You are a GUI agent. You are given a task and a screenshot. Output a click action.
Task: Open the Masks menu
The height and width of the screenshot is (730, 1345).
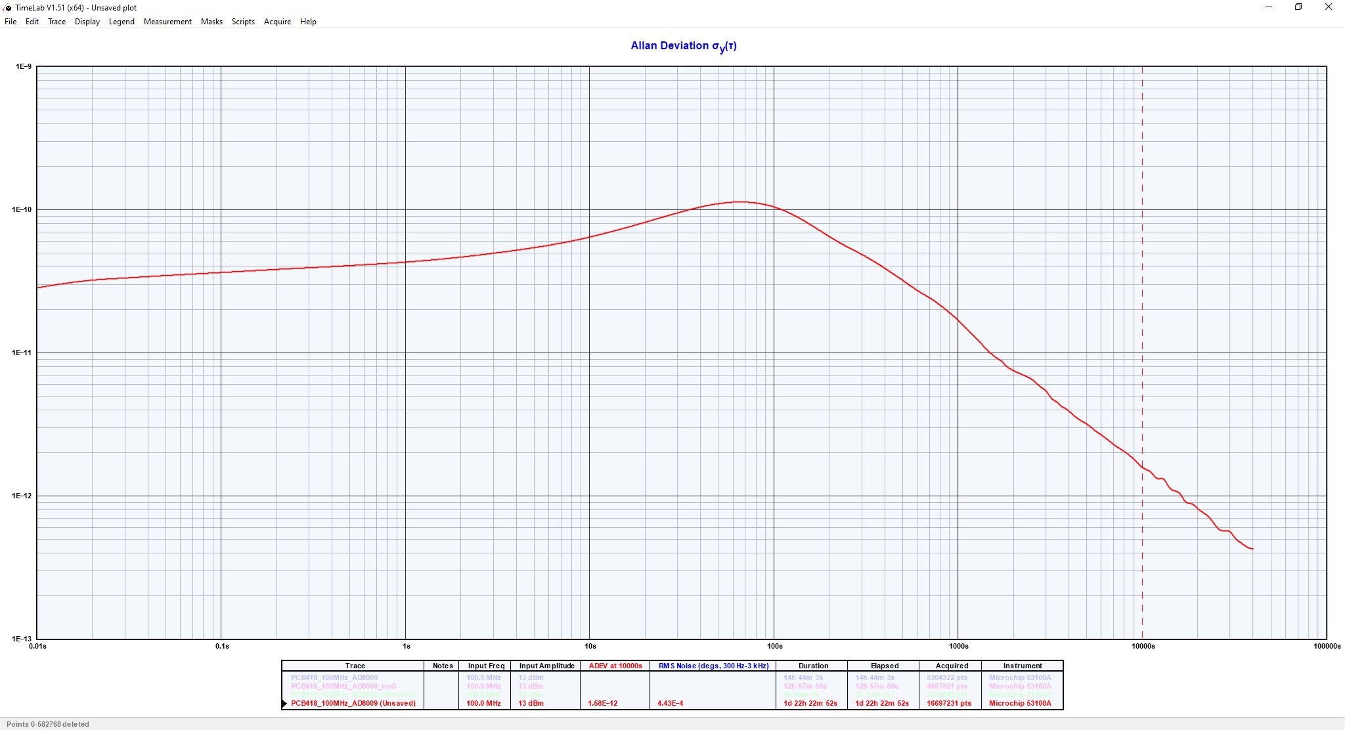click(x=211, y=22)
